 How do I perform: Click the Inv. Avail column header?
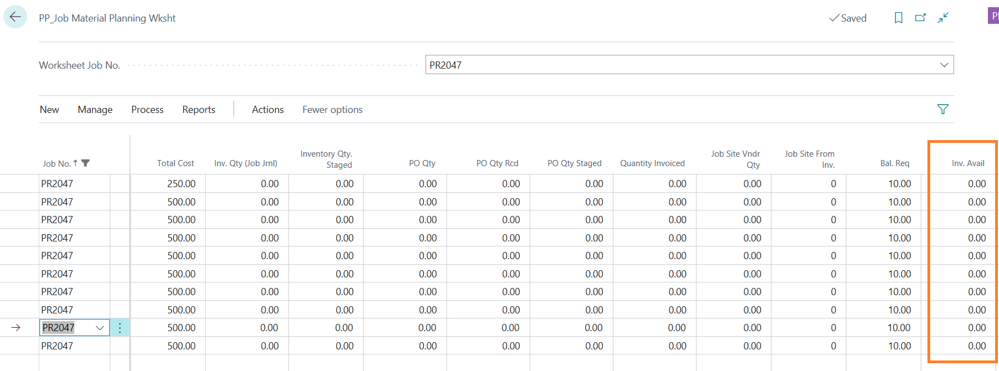coord(968,163)
